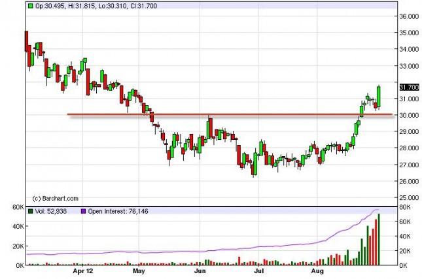422x279 pixels.
Task: Click the 'Aug' date axis label
Action: pyautogui.click(x=317, y=271)
